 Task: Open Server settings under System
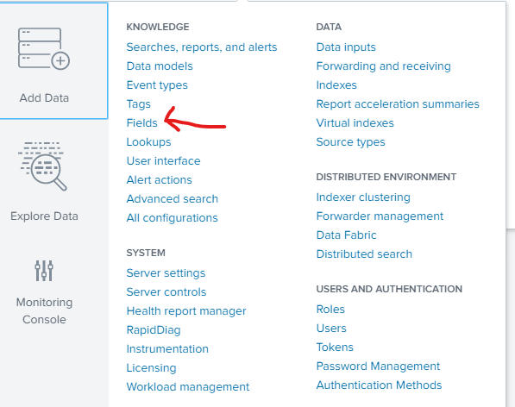pos(166,273)
